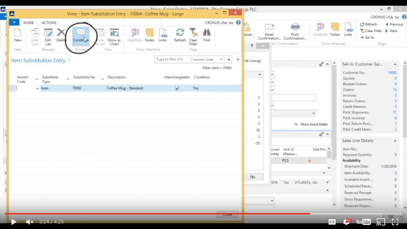
Task: Expand the filter pane chevron
Action: coord(238,59)
